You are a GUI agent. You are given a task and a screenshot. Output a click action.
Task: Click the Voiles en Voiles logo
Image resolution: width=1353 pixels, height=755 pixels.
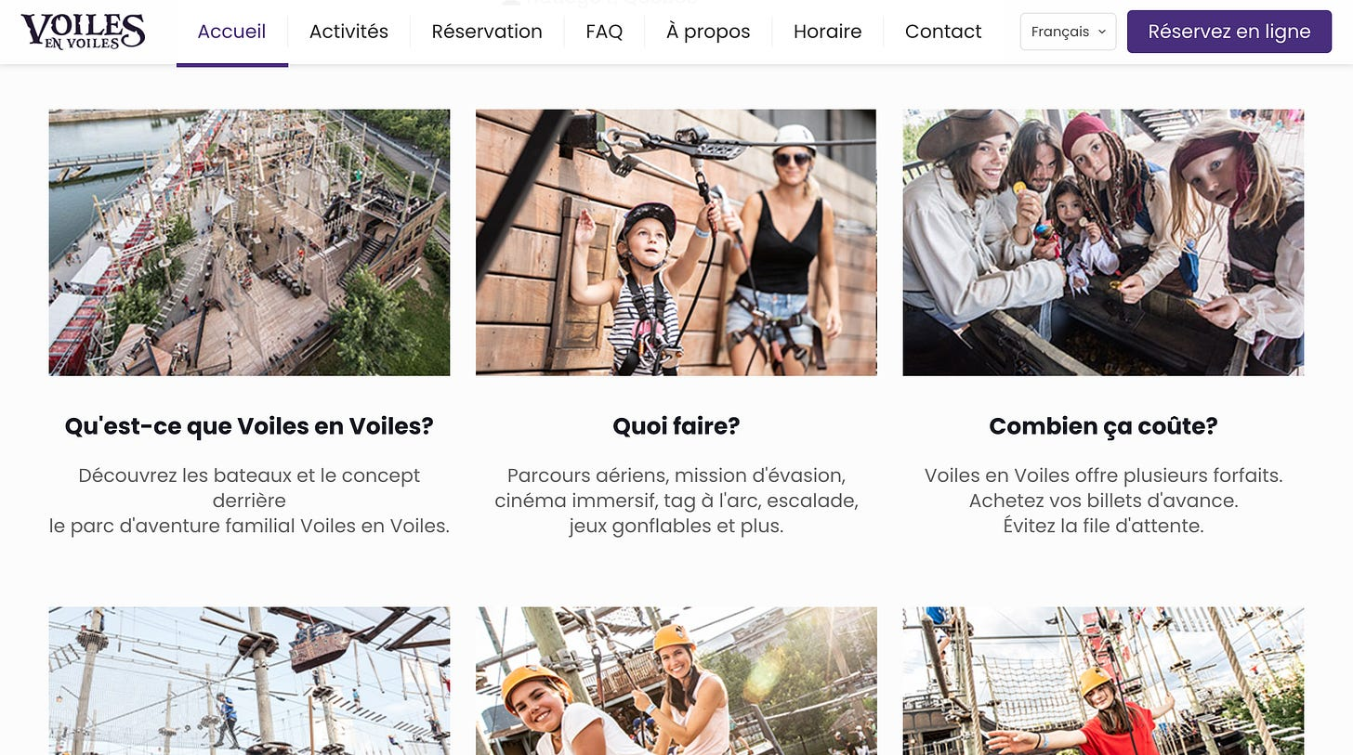pos(83,31)
